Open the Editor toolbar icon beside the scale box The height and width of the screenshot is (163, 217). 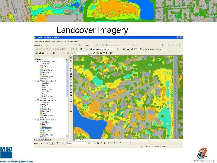point(93,53)
